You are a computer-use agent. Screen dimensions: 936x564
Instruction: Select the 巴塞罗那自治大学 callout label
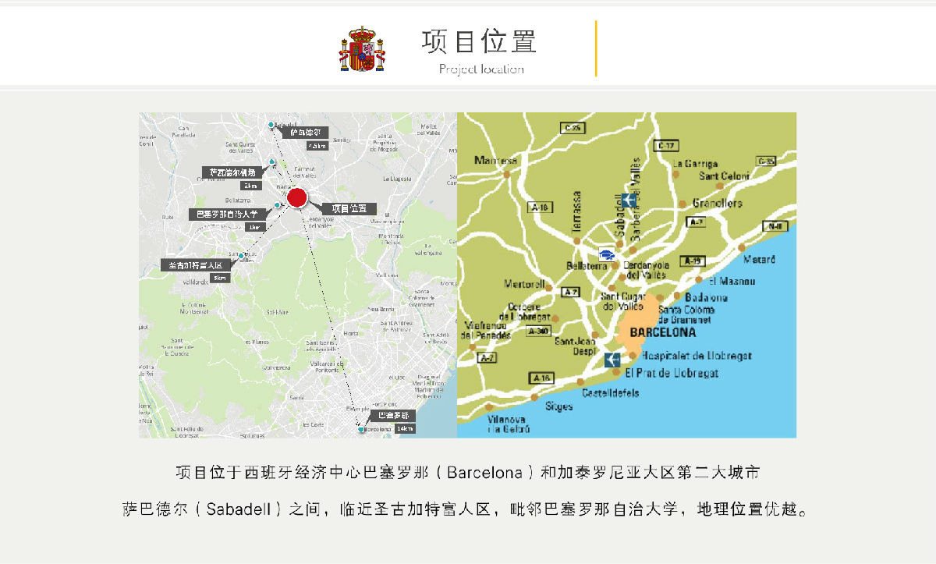pos(227,214)
